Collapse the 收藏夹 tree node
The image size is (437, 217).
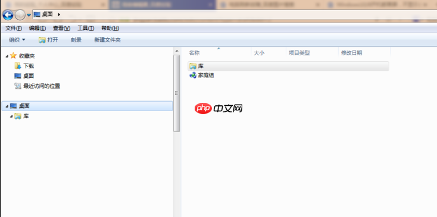tap(7, 56)
